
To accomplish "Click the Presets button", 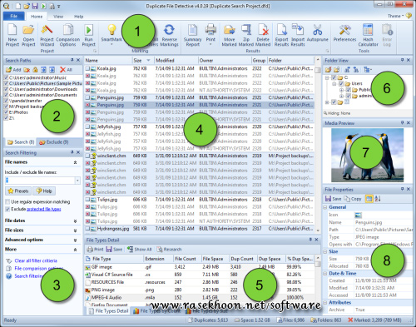I will tap(18, 191).
